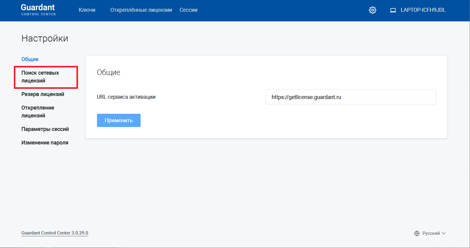Go to Откреплённые лицензии in top menu
Screen dimensions: 470x248
click(x=141, y=10)
